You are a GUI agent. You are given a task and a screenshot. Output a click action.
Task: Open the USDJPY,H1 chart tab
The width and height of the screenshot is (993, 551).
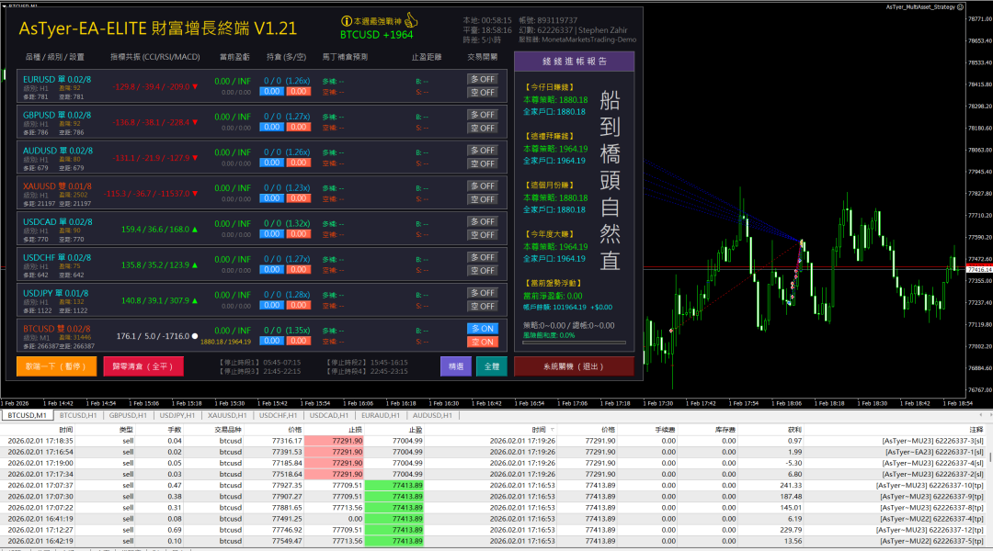[177, 416]
